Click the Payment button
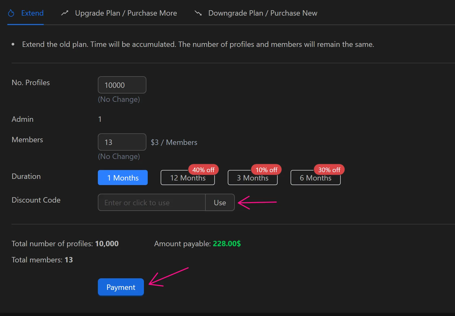The width and height of the screenshot is (455, 316). click(120, 287)
